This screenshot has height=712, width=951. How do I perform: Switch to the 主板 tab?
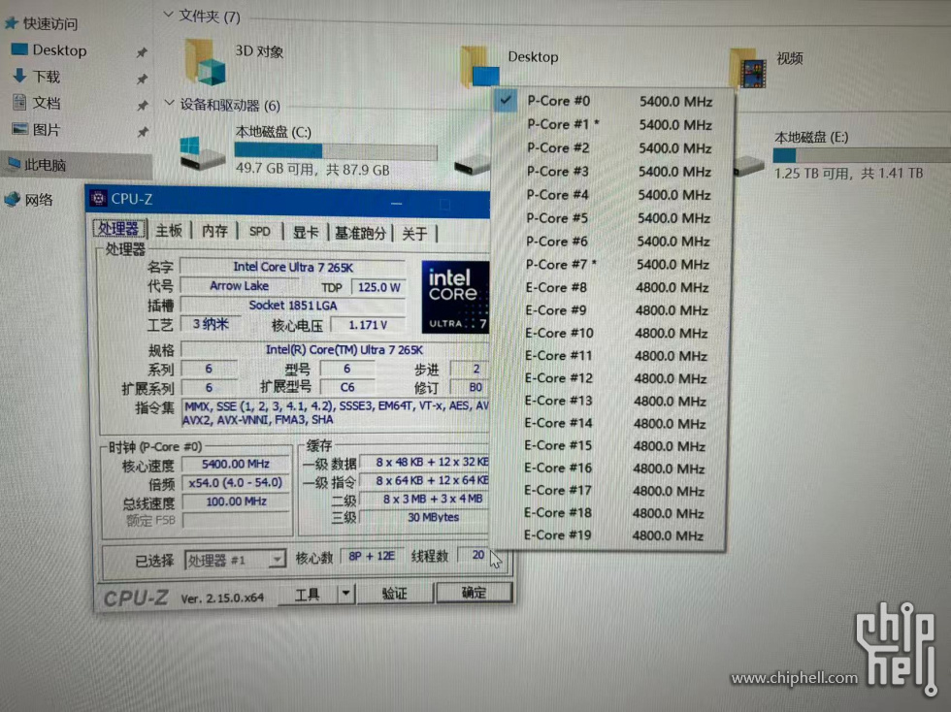tap(169, 230)
